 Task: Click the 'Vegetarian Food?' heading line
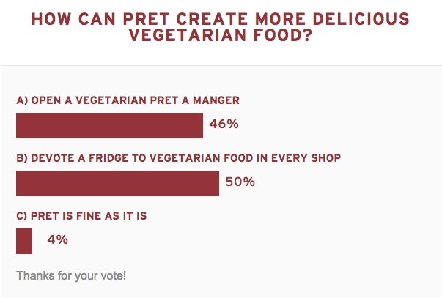pyautogui.click(x=221, y=35)
